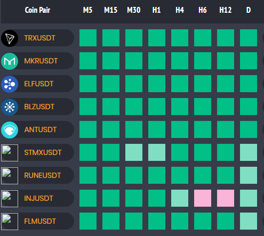264x236 pixels.
Task: Select the M5 timeframe column header
Action: click(87, 10)
